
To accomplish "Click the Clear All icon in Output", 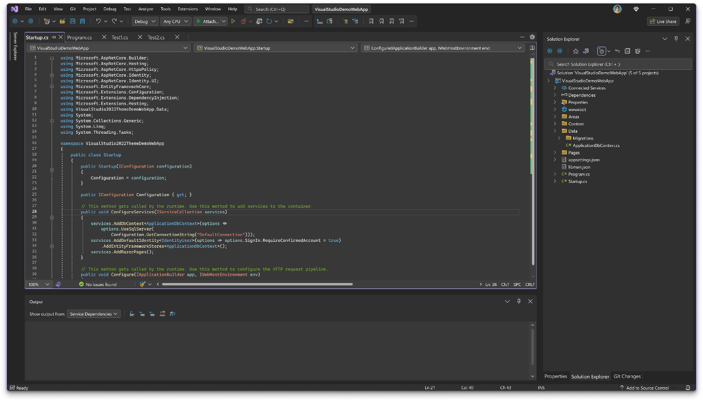I will (162, 314).
